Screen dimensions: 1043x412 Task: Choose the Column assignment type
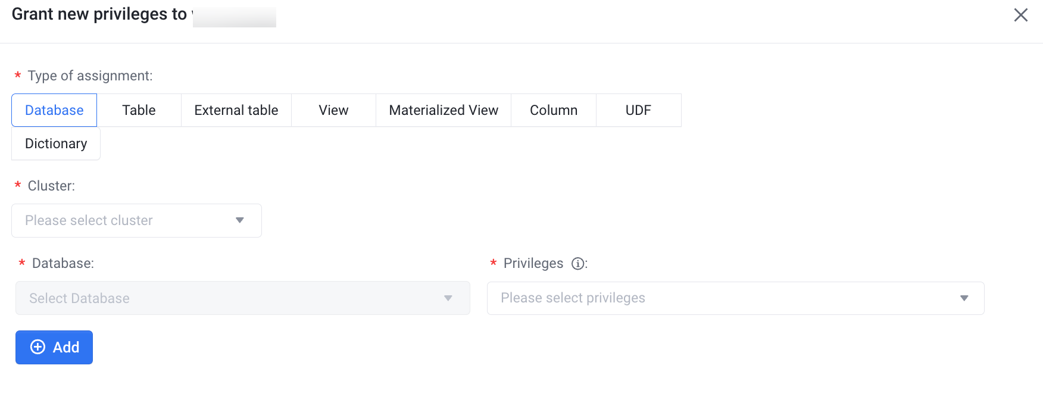coord(554,110)
